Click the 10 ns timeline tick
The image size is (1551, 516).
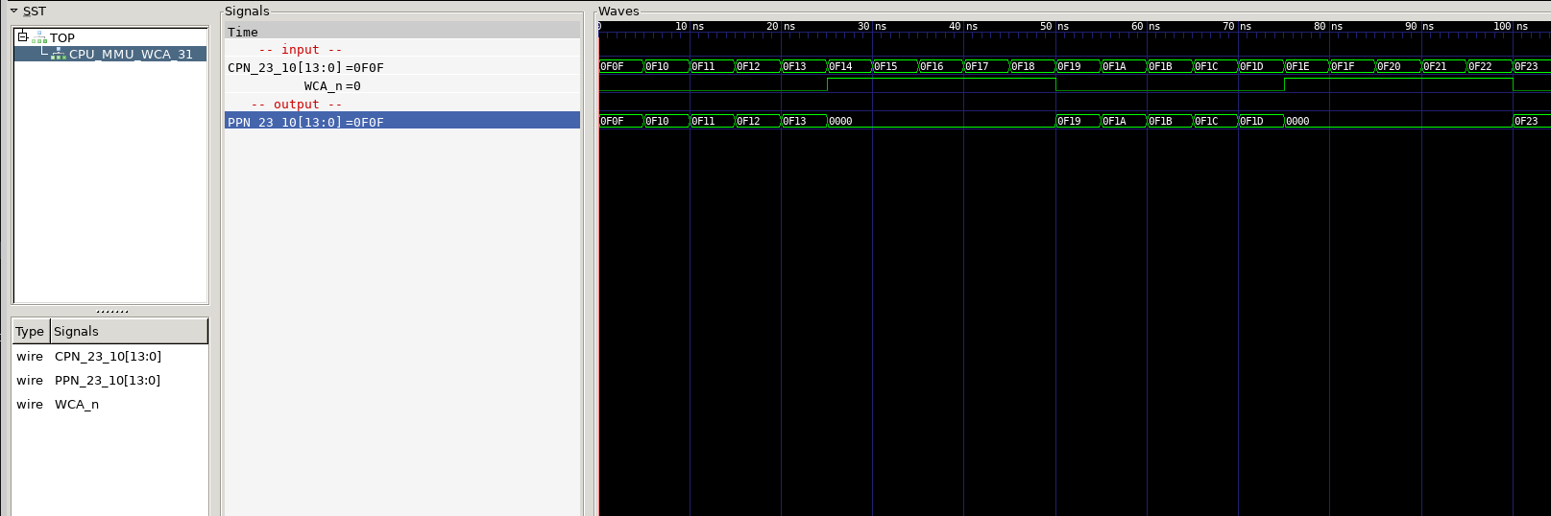[x=690, y=26]
